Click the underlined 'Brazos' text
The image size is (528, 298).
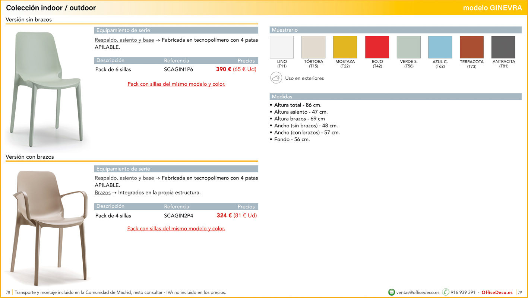click(102, 193)
